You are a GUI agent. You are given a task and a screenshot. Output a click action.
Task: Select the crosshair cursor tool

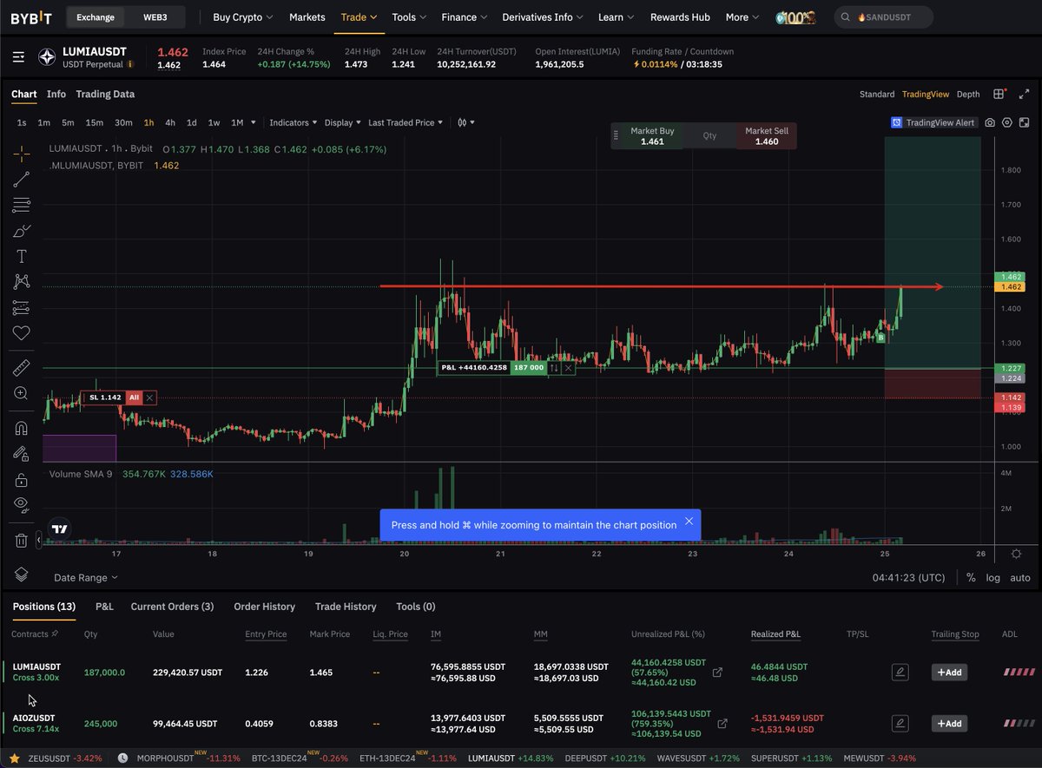[21, 154]
